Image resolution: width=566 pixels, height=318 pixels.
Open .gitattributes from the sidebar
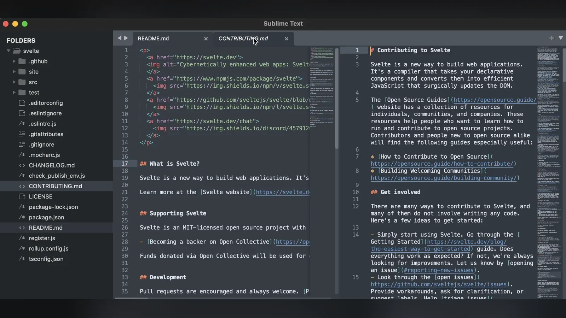(x=46, y=134)
